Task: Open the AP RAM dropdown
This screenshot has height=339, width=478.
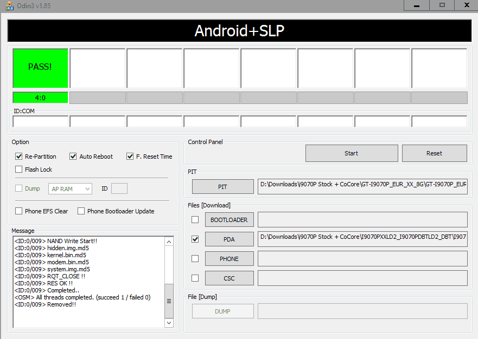Action: point(70,188)
